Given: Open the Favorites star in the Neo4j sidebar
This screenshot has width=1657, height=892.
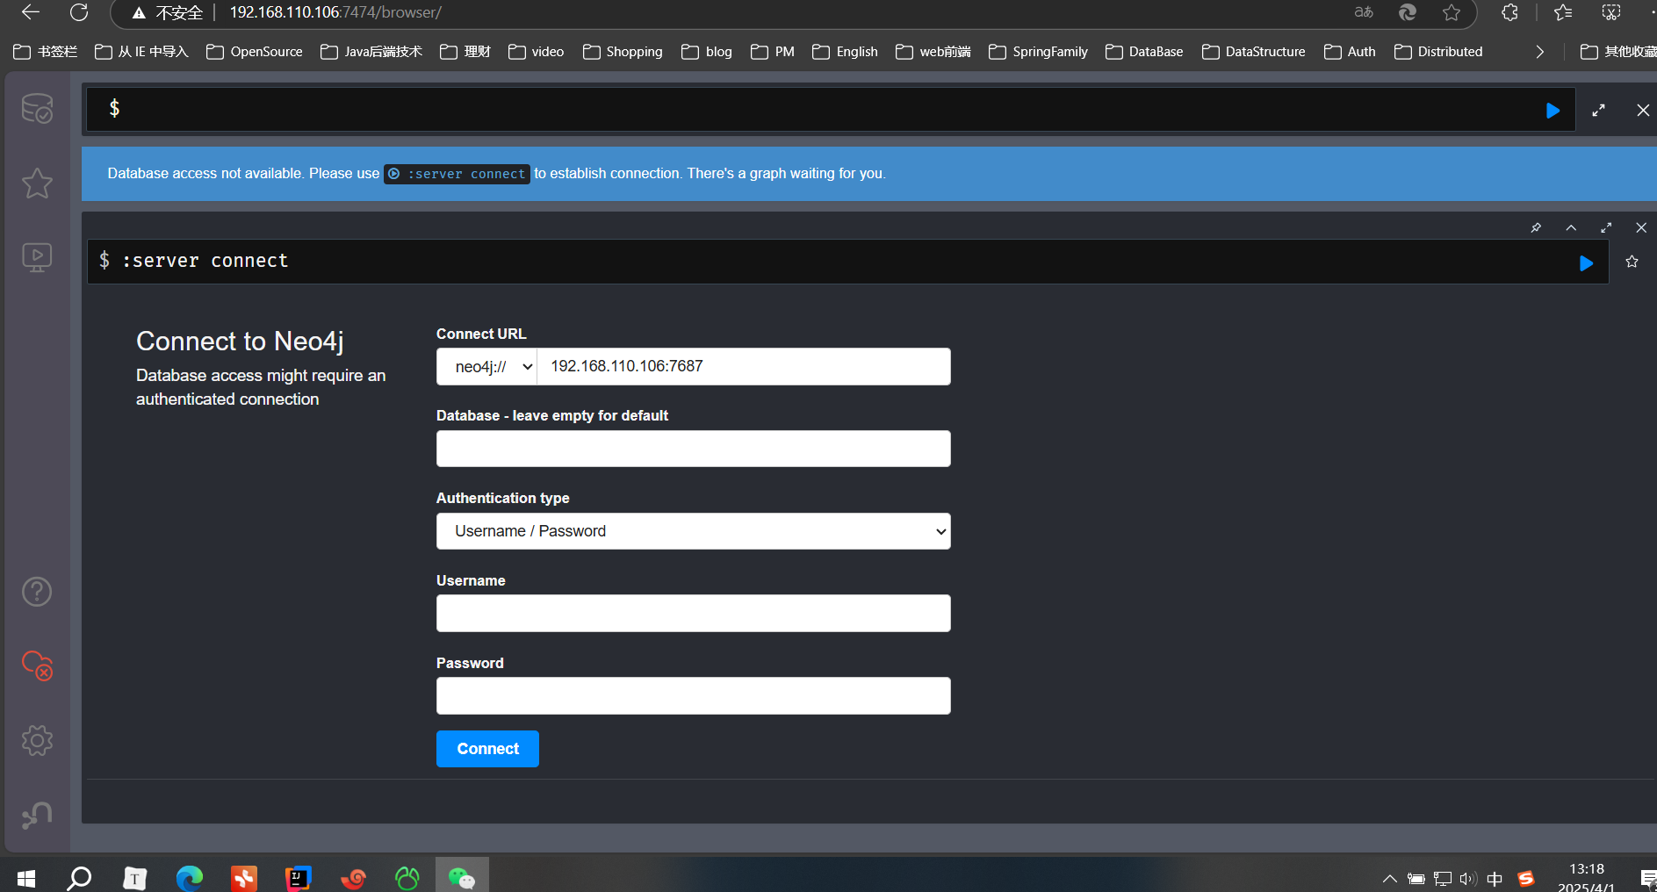Looking at the screenshot, I should 37,183.
